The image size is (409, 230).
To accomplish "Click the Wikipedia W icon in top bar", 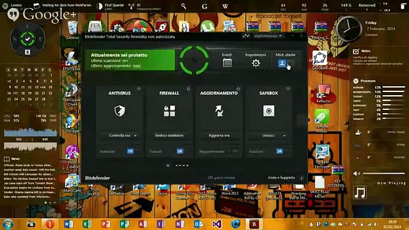I will pyautogui.click(x=225, y=6).
